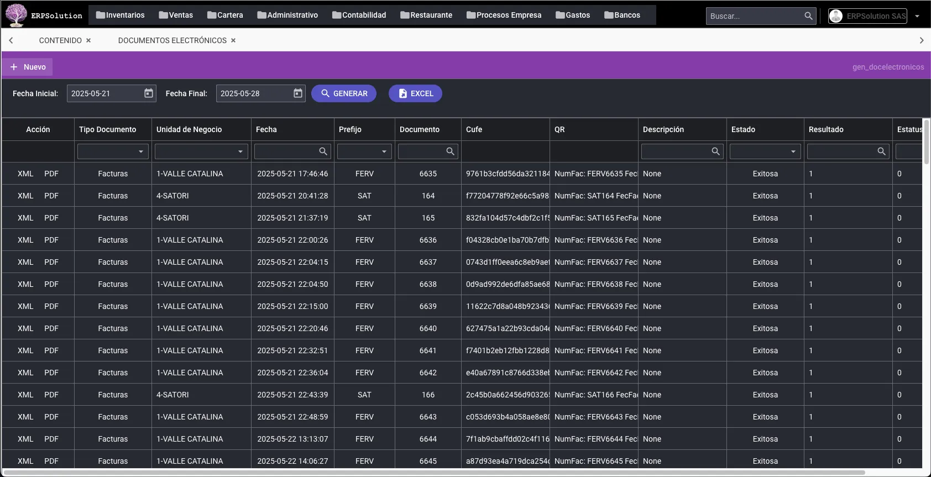
Task: Open XML for SAT document 166
Action: [x=25, y=395]
